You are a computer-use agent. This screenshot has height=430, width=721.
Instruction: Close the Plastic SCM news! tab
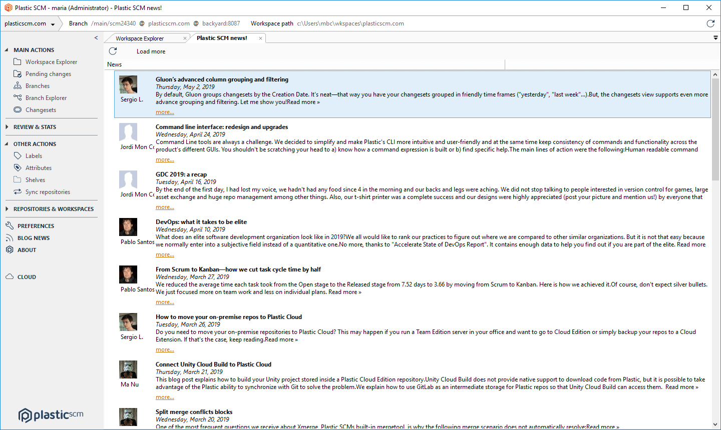[260, 38]
